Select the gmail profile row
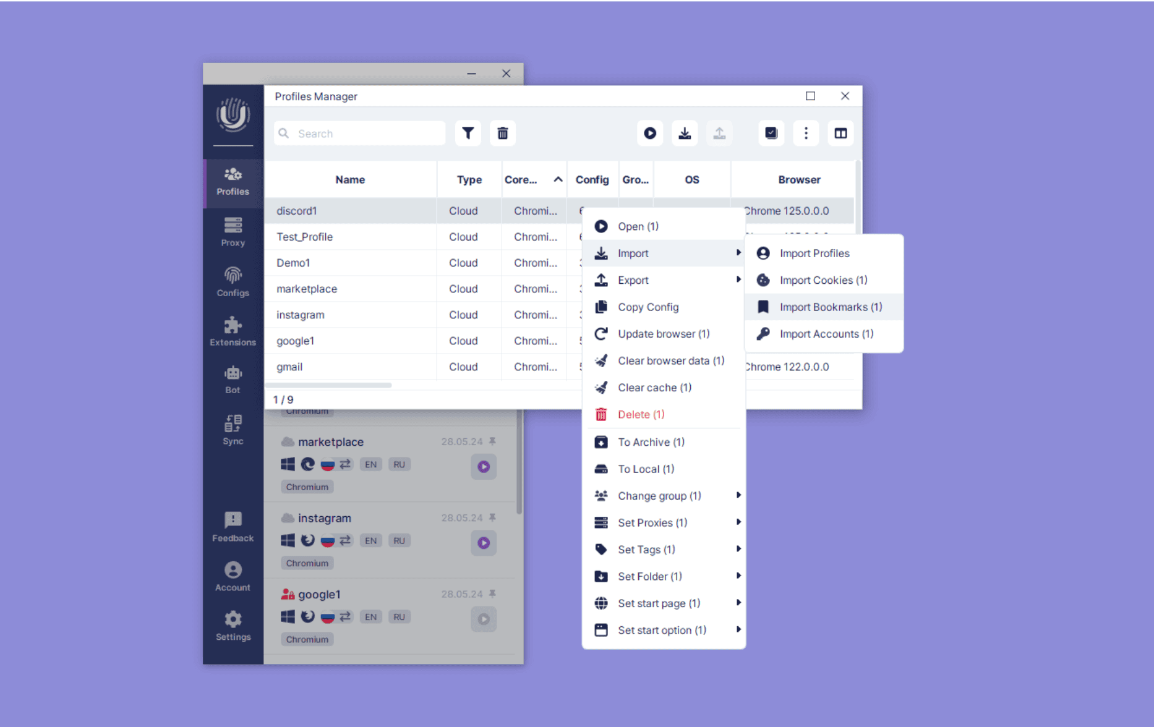The image size is (1154, 727). pos(423,367)
